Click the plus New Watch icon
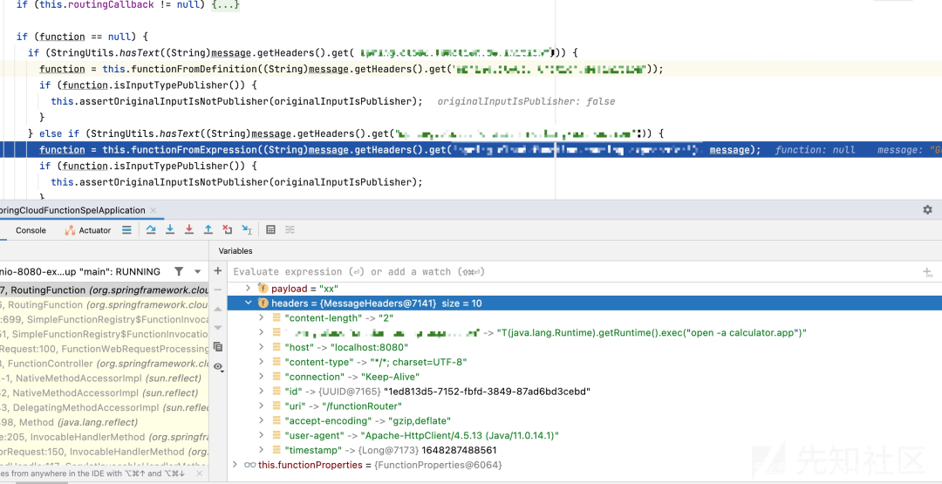Viewport: 942px width, 484px height. pos(218,271)
